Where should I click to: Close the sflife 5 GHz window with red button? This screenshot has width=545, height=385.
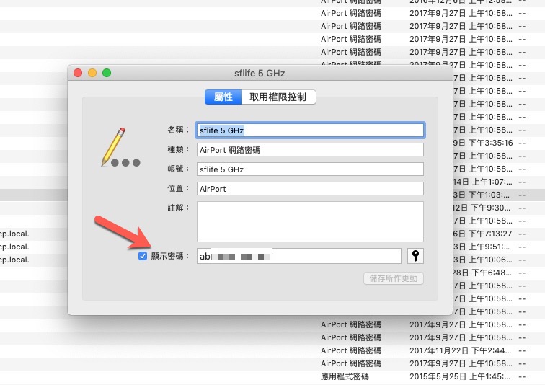pos(78,73)
